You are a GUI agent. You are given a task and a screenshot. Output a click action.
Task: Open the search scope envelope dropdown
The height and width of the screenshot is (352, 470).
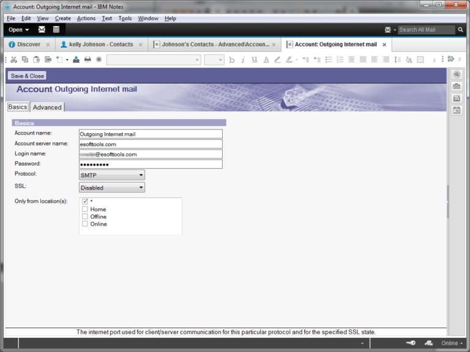(x=390, y=29)
